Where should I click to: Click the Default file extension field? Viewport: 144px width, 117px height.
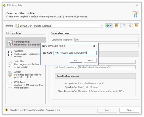tap(107, 40)
